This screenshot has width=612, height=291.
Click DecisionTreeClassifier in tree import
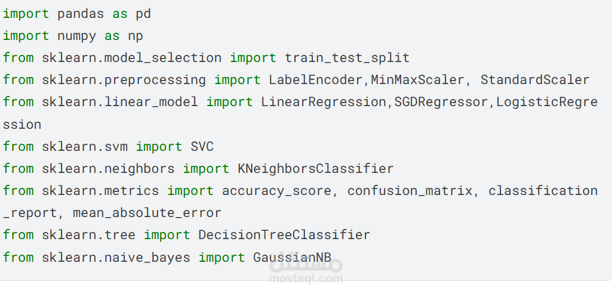click(x=284, y=235)
